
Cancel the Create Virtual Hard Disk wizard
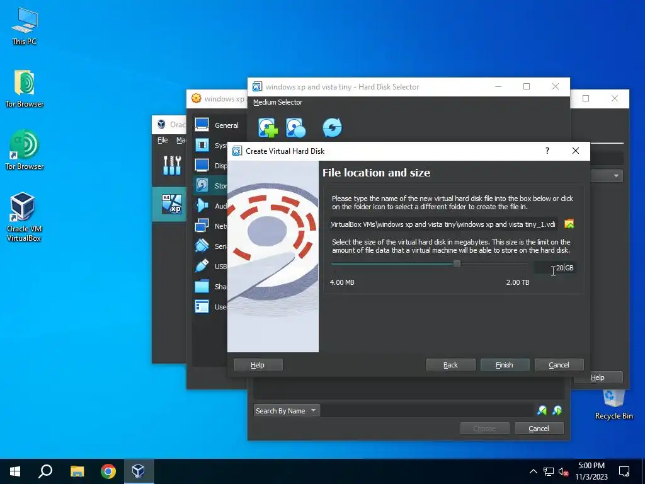pyautogui.click(x=559, y=365)
